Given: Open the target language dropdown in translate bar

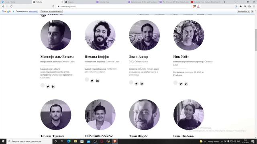Looking at the screenshot, I should (x=33, y=12).
